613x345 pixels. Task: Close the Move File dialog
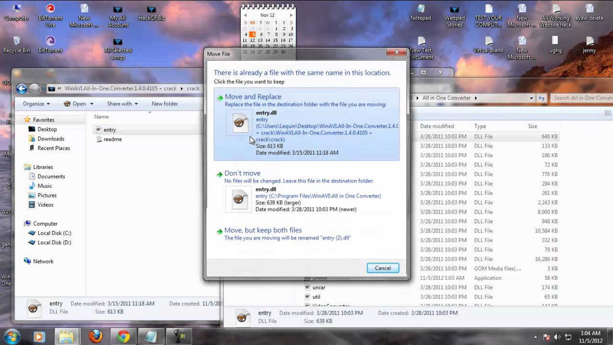pos(397,52)
